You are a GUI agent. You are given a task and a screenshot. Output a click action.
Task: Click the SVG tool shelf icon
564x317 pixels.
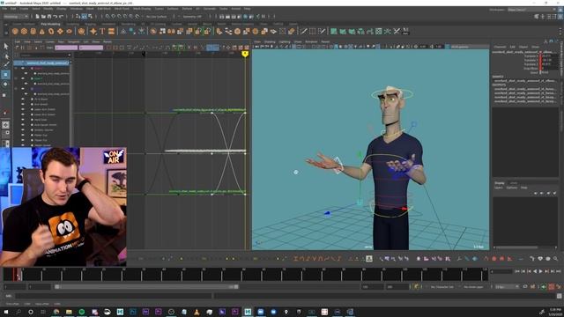(112, 32)
